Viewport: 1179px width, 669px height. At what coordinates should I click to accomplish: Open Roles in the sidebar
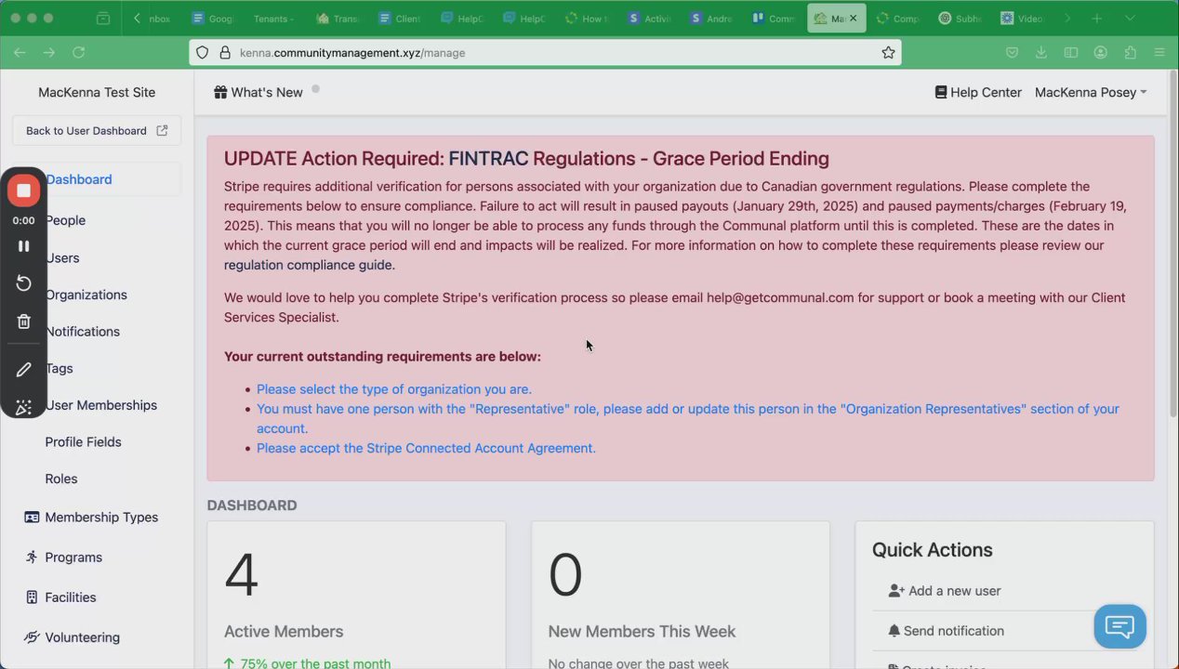(61, 479)
